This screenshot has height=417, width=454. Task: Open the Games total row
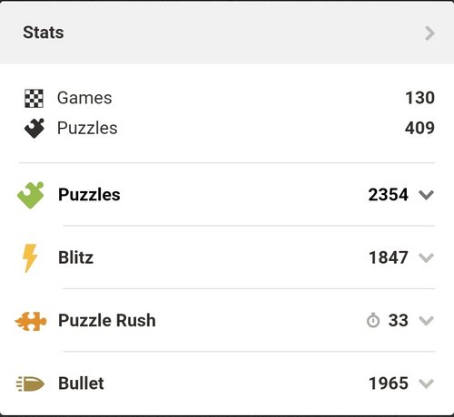[227, 98]
